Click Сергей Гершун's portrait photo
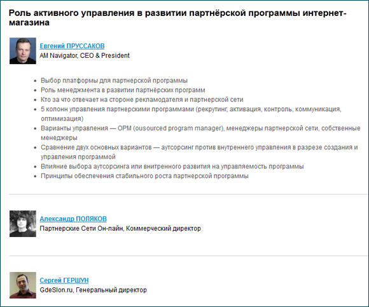The image size is (369, 307). pyautogui.click(x=23, y=285)
